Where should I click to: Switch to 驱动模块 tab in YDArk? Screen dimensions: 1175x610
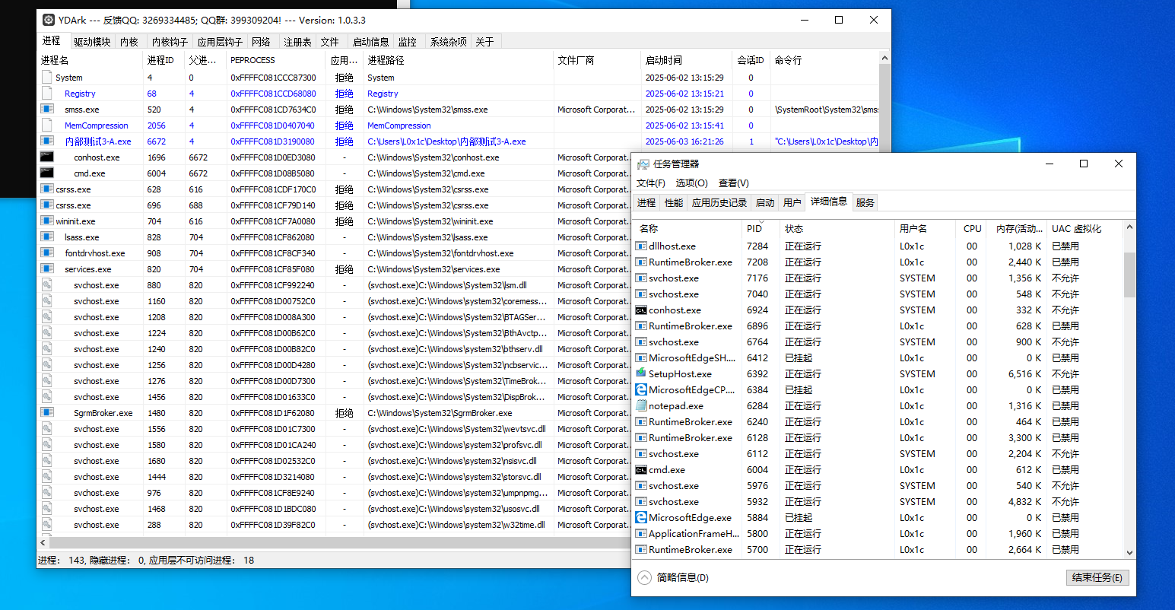tap(92, 42)
